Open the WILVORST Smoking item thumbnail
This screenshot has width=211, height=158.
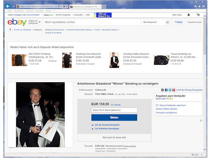coord(20,60)
